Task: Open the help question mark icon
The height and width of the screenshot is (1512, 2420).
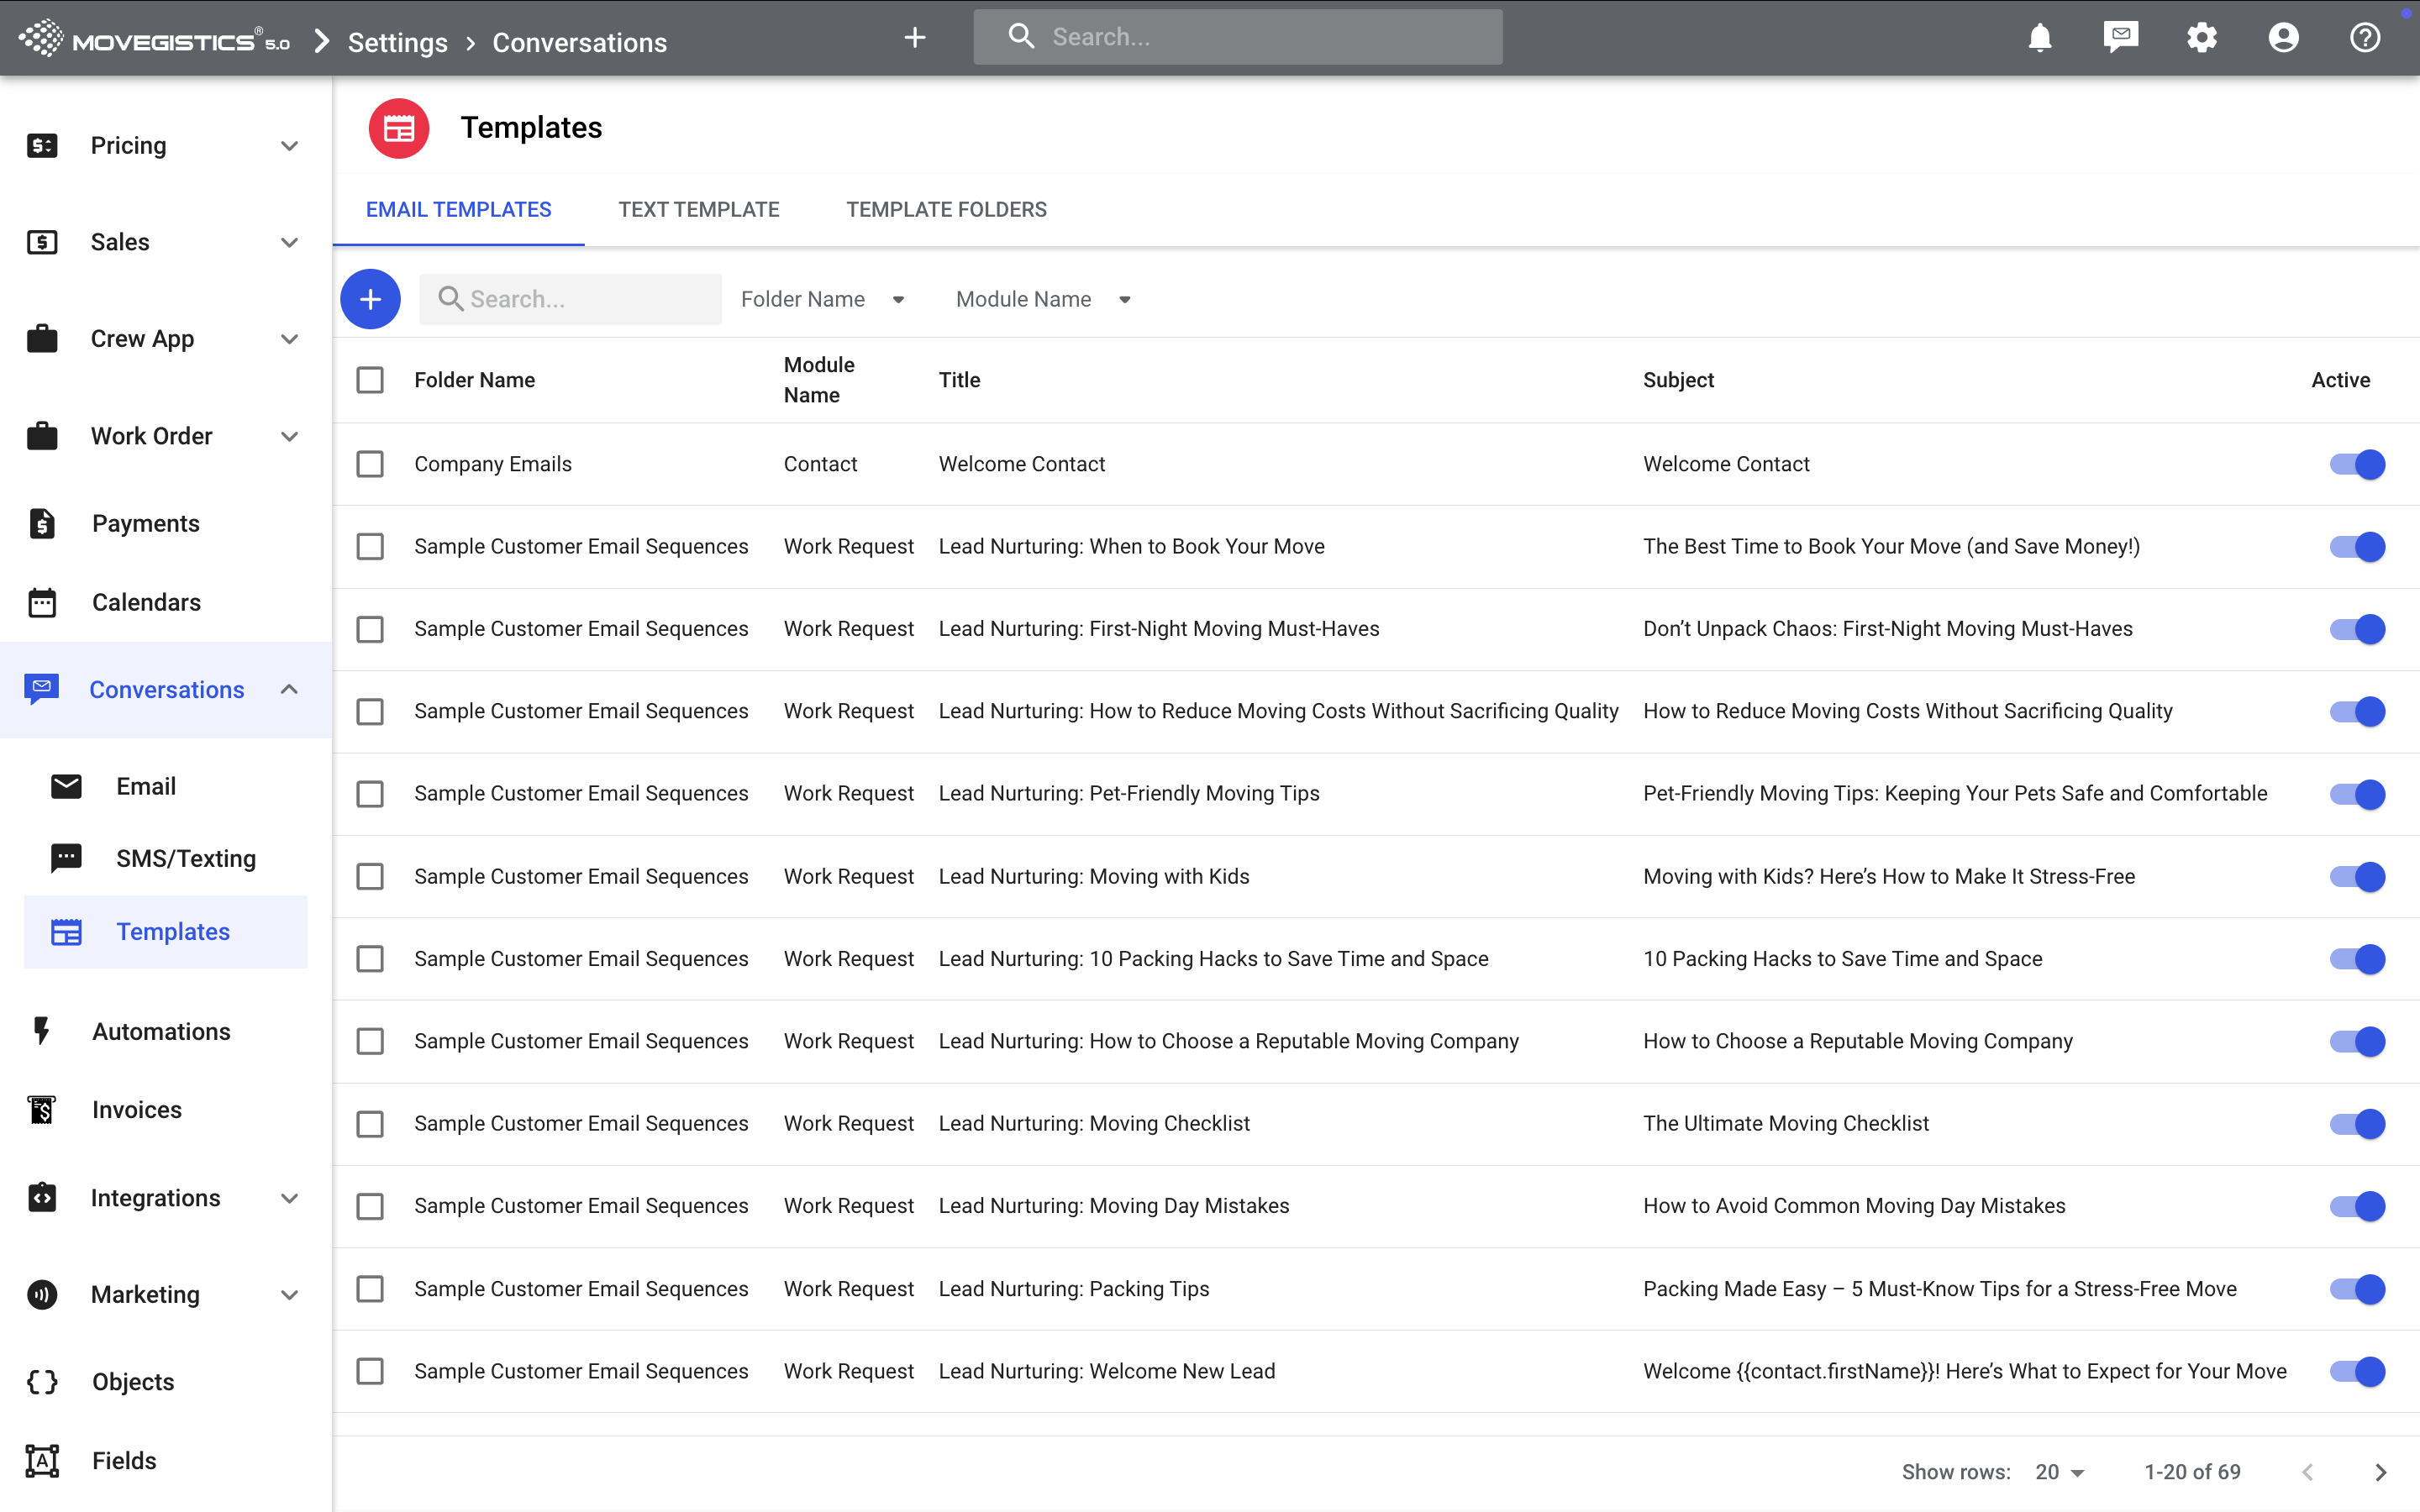Action: click(2364, 38)
